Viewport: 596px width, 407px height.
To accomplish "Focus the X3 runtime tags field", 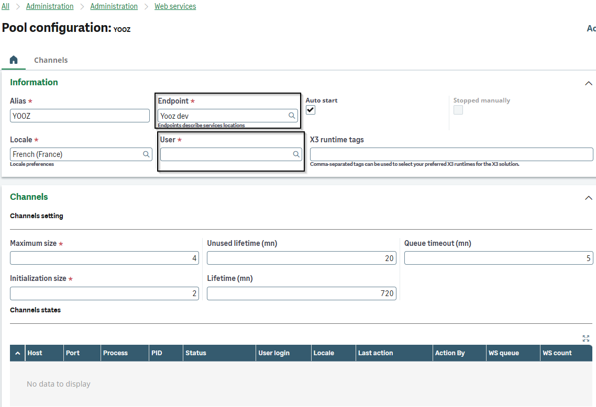I will click(451, 154).
